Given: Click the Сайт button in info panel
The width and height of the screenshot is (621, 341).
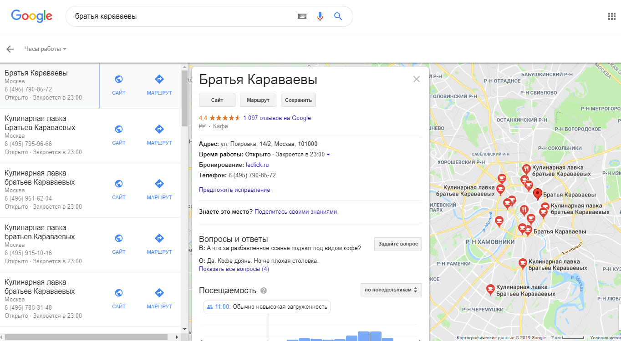Looking at the screenshot, I should [x=217, y=100].
